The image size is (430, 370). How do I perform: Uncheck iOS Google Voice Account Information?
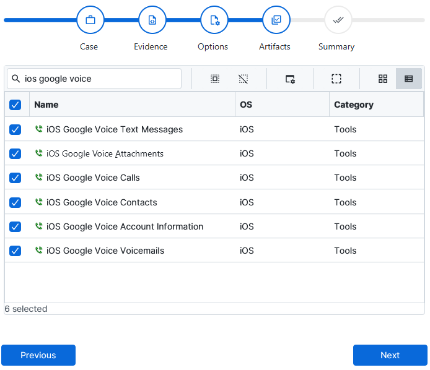(x=15, y=226)
